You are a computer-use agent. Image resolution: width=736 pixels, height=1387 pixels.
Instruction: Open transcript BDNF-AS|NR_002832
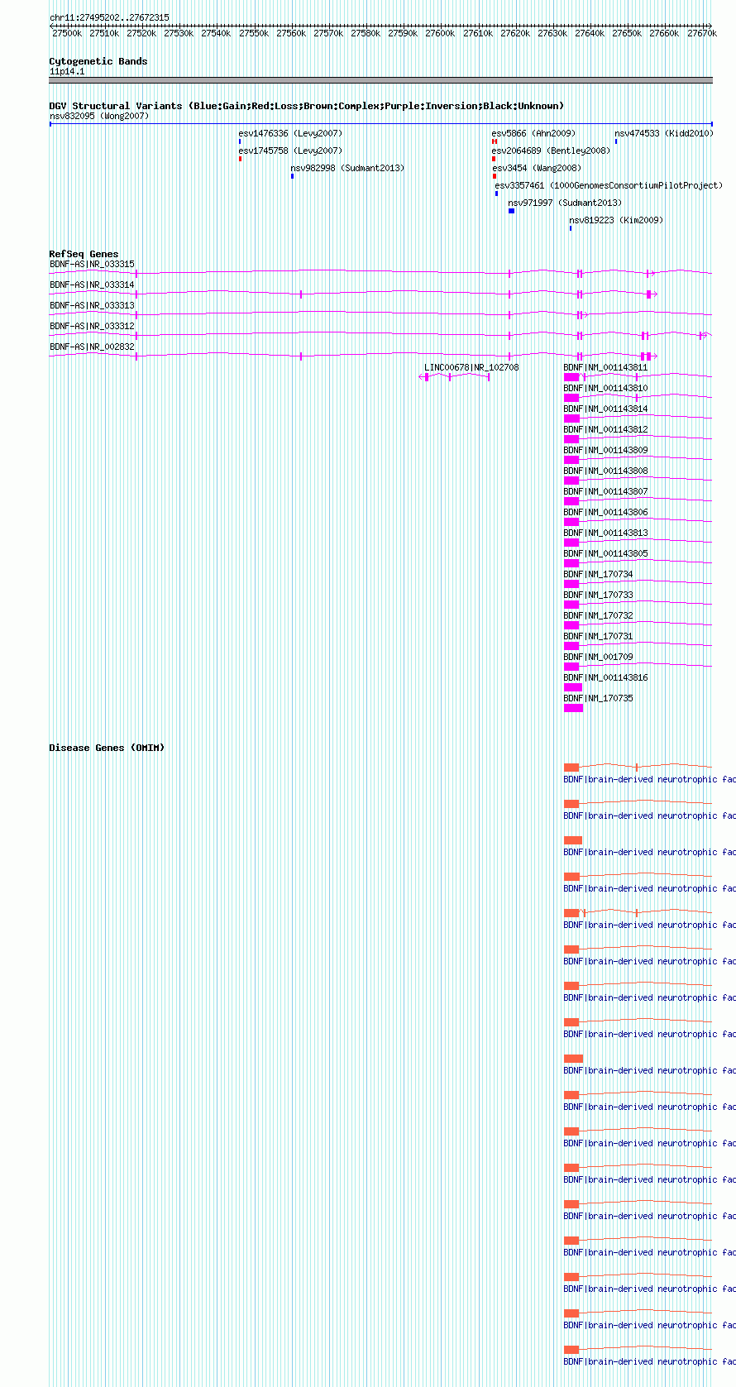tap(92, 347)
